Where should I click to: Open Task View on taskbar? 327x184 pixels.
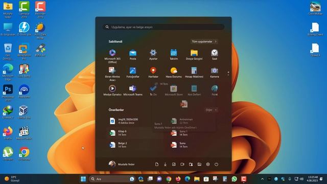tap(150, 179)
